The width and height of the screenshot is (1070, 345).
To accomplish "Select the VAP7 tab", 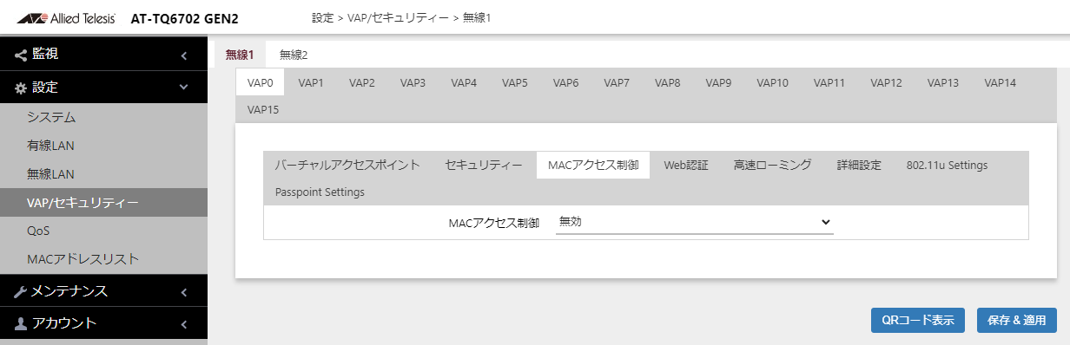I will [x=617, y=83].
